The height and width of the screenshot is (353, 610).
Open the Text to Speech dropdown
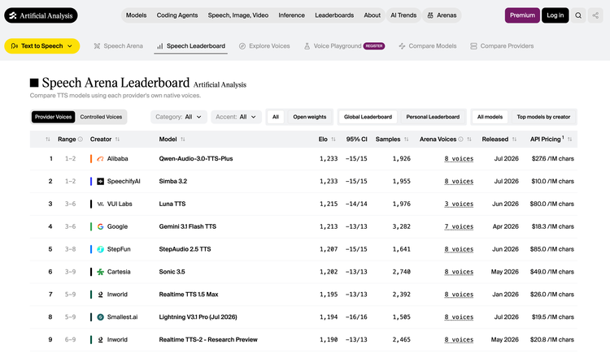coord(42,45)
